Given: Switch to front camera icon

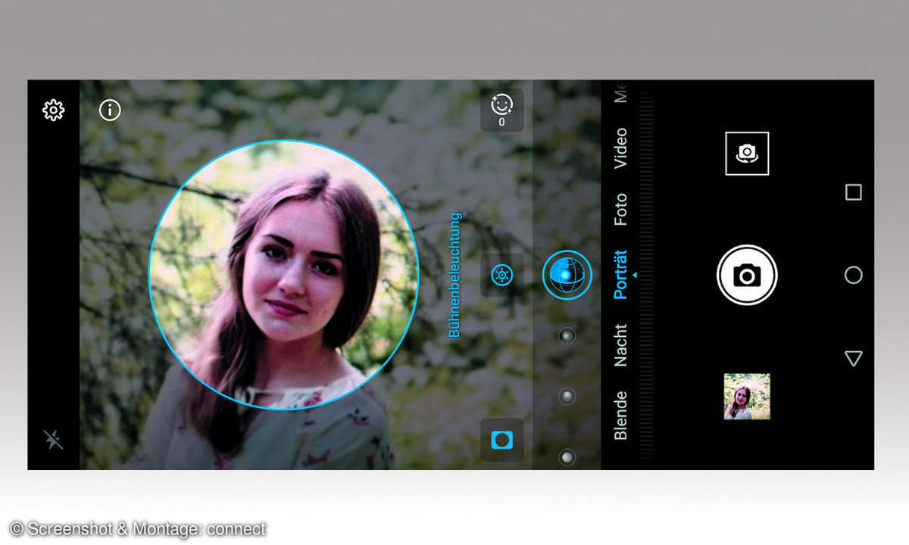Looking at the screenshot, I should click(x=747, y=154).
